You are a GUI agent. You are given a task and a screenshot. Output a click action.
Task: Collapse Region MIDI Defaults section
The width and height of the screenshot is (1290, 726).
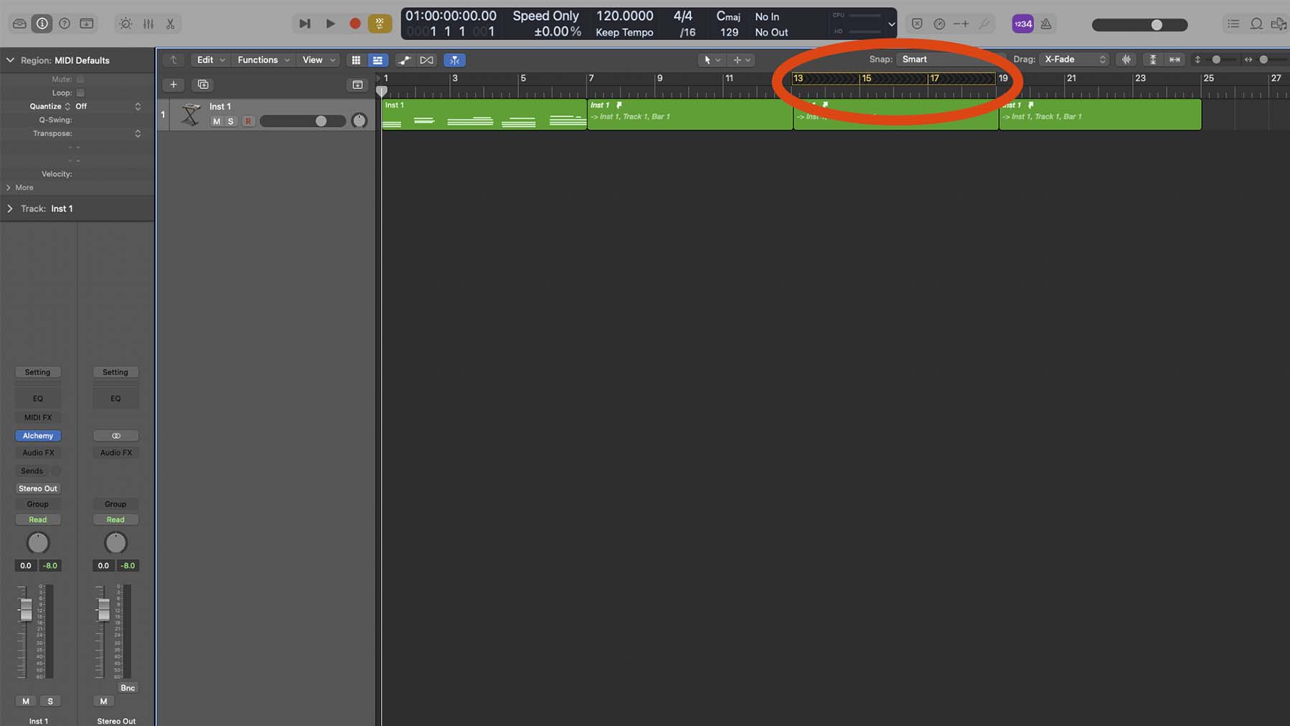[x=10, y=60]
